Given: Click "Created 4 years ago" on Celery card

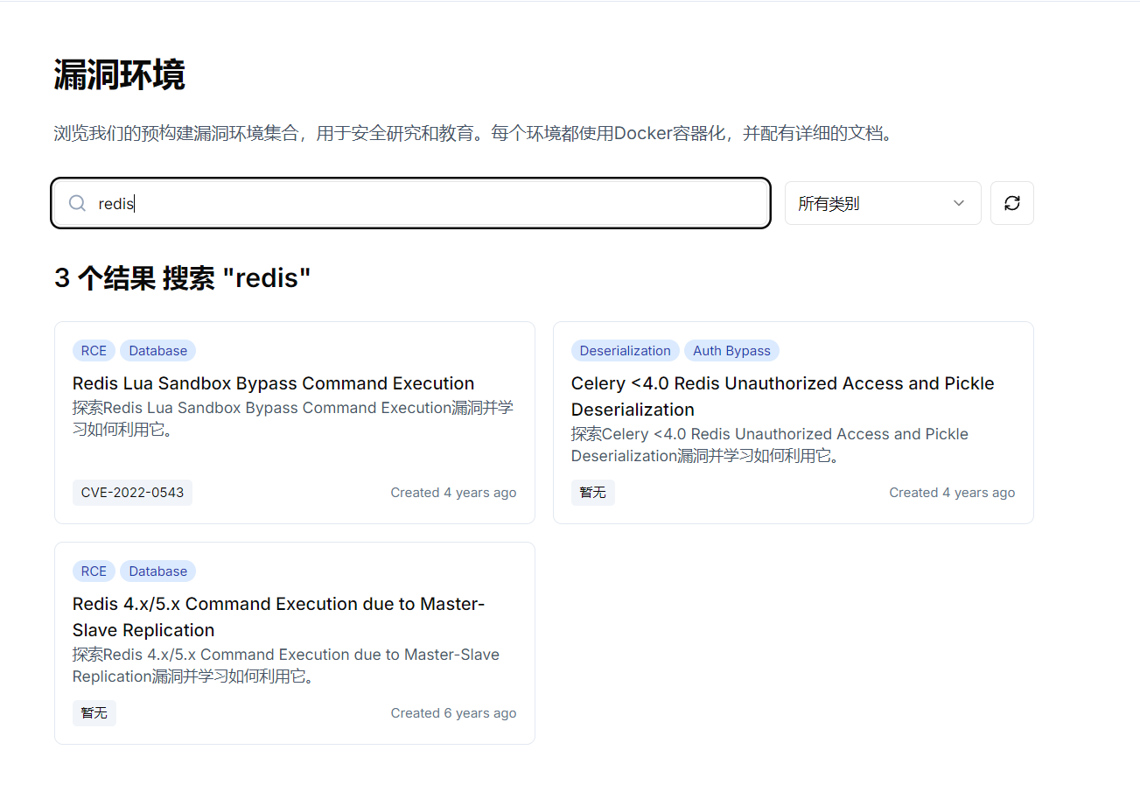Looking at the screenshot, I should (952, 493).
